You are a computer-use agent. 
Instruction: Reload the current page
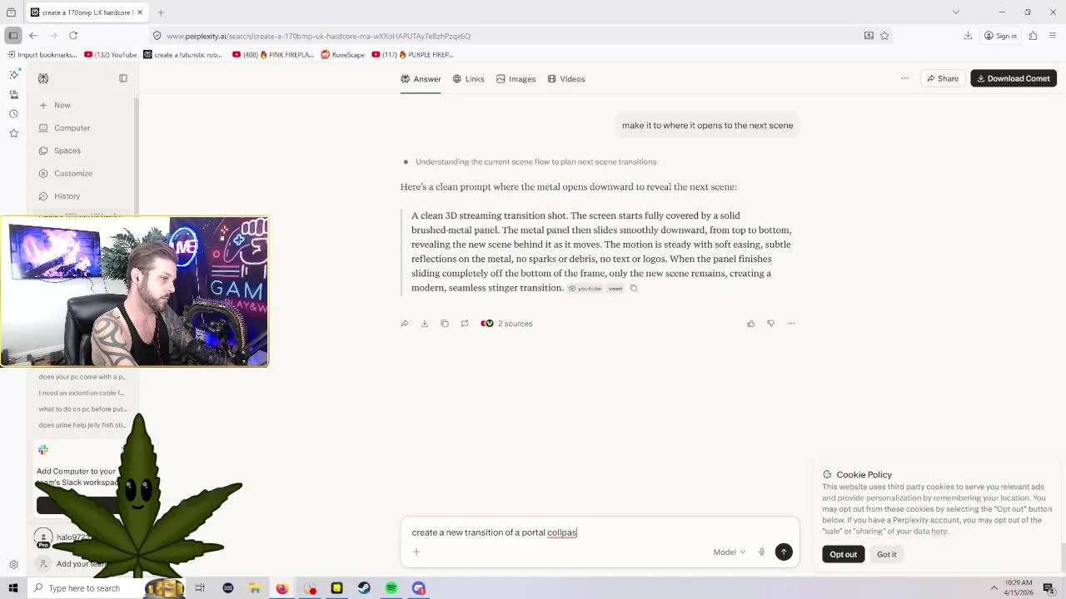[73, 36]
